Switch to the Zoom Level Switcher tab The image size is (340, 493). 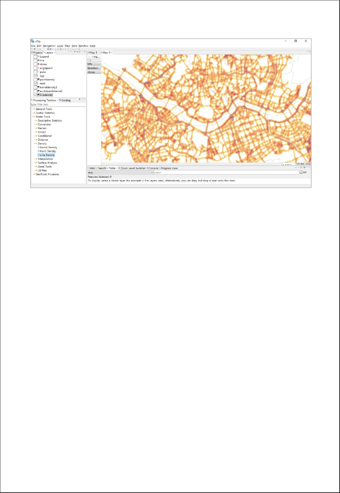coord(132,168)
